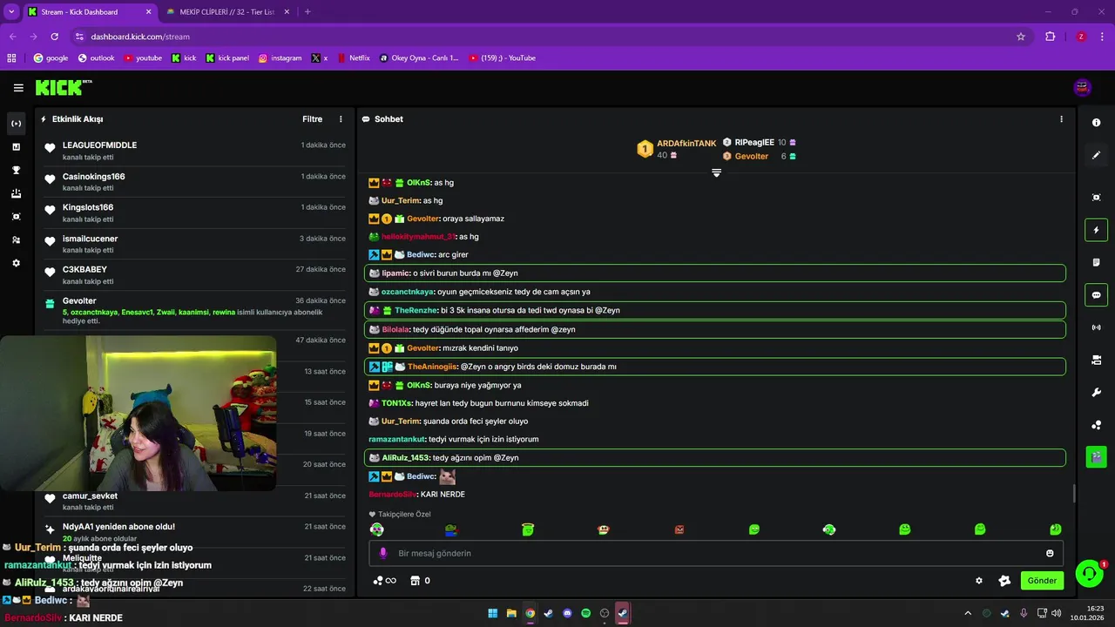Open Spotify from the taskbar

[585, 613]
